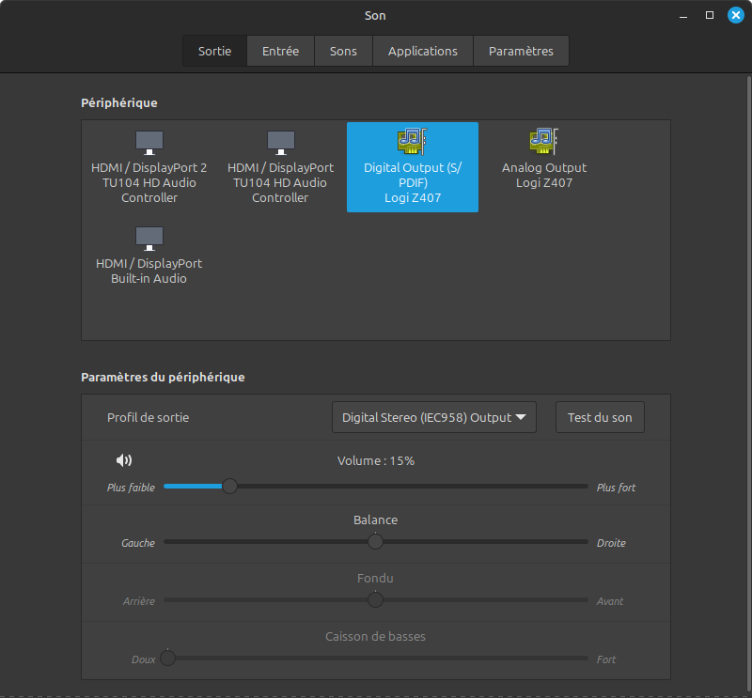752x698 pixels.
Task: Close the Son window
Action: tap(736, 15)
